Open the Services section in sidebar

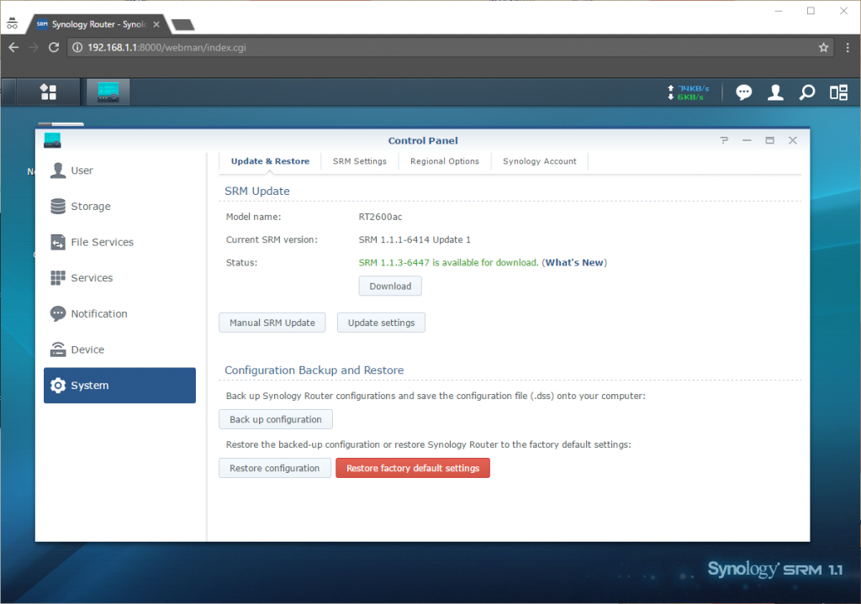pos(119,278)
